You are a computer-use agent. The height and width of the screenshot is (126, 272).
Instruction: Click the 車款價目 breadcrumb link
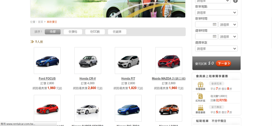[52, 22]
